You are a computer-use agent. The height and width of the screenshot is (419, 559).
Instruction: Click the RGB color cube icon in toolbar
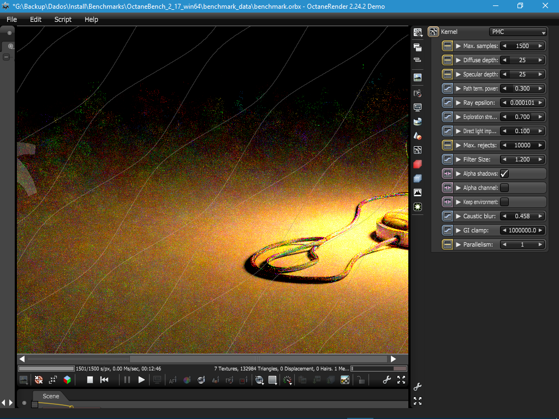click(67, 380)
